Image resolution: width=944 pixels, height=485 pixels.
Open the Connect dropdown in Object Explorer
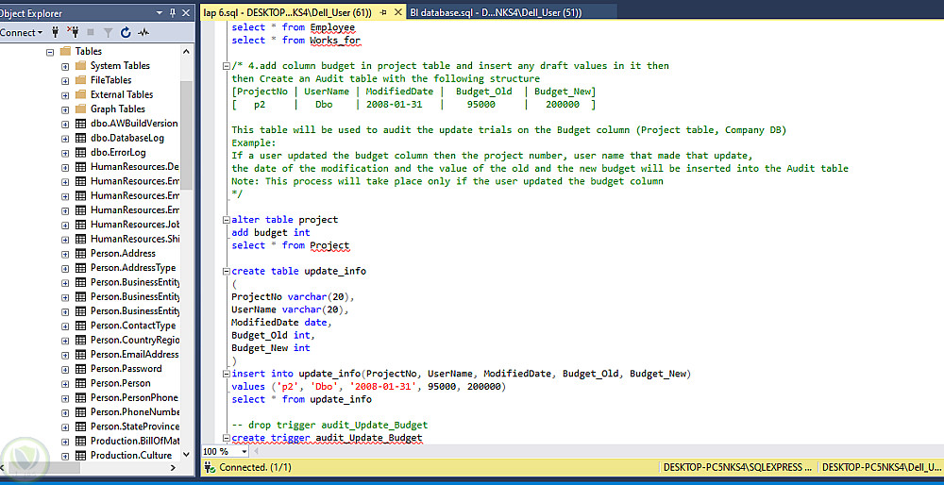click(21, 32)
